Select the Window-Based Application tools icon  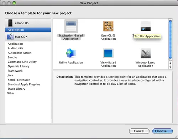(146, 53)
